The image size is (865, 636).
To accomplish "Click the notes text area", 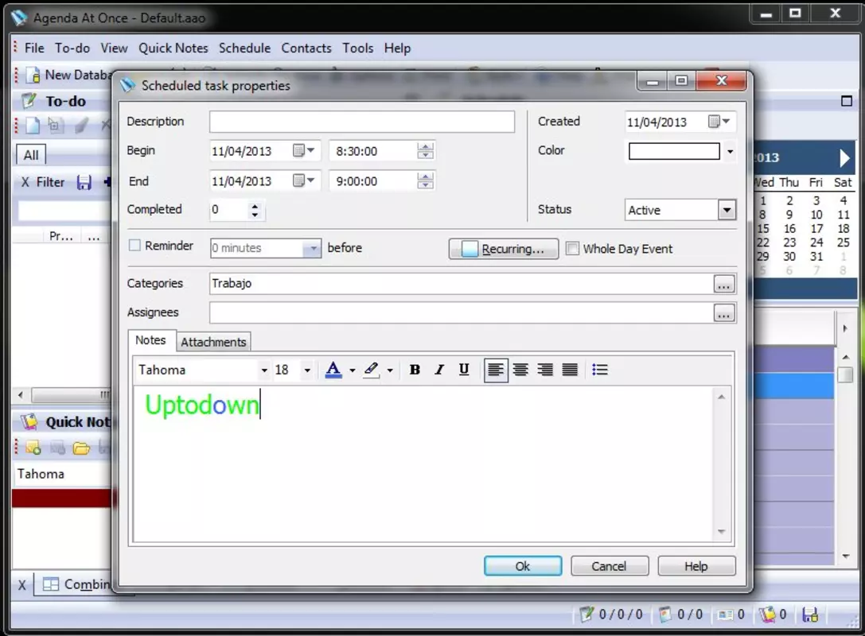I will (x=423, y=464).
